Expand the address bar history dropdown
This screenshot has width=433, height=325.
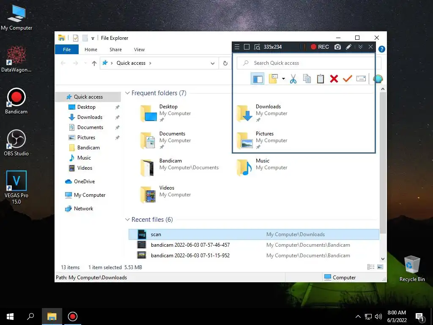click(x=212, y=63)
